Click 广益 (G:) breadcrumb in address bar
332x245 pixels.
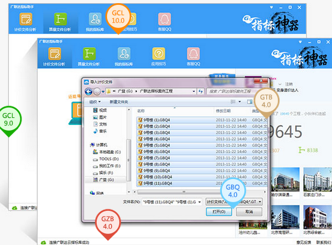[x=125, y=91]
